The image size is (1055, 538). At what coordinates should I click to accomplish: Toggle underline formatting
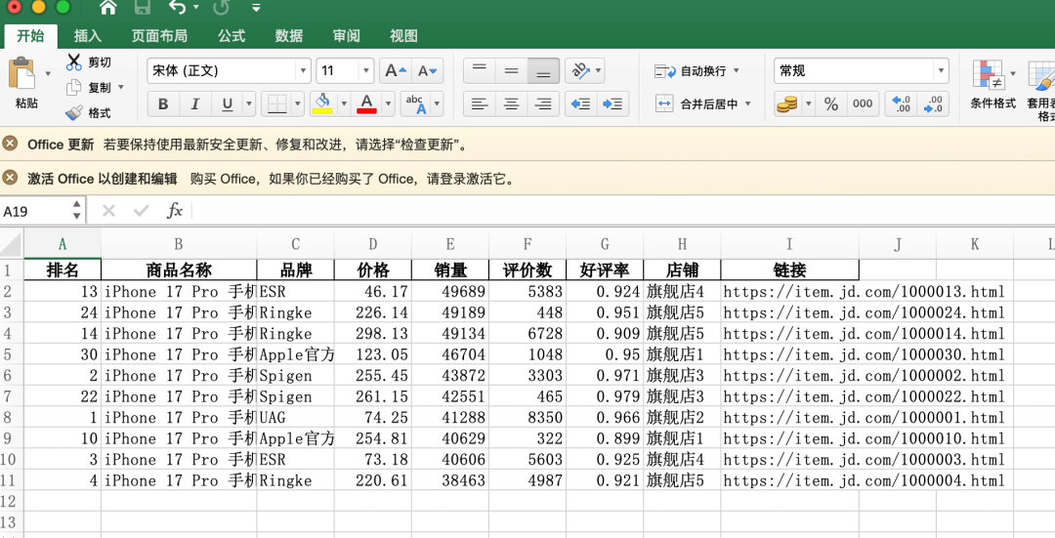(228, 103)
